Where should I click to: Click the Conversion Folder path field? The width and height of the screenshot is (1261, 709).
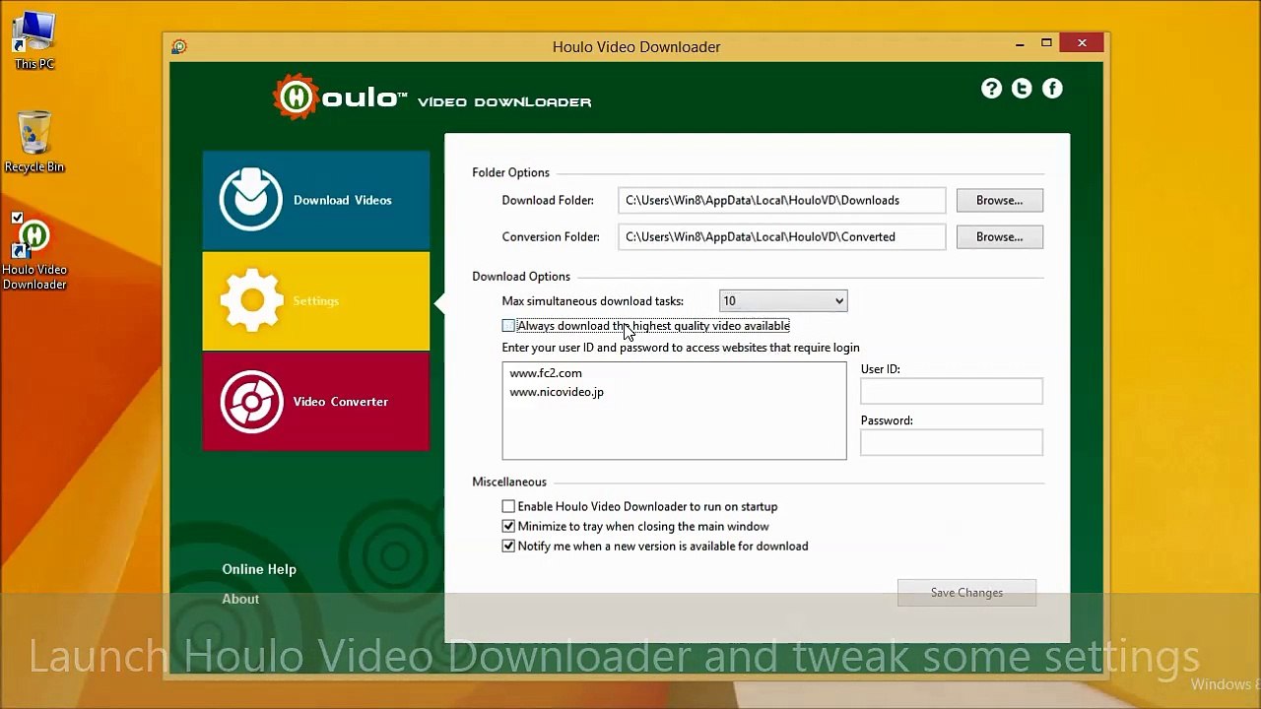click(782, 236)
